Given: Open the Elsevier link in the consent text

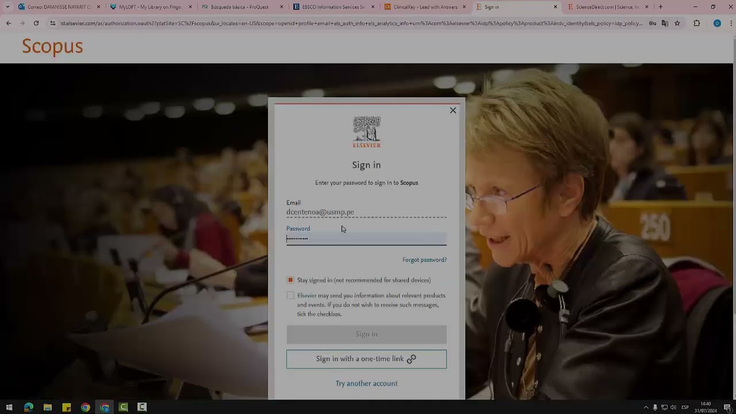Looking at the screenshot, I should coord(306,296).
